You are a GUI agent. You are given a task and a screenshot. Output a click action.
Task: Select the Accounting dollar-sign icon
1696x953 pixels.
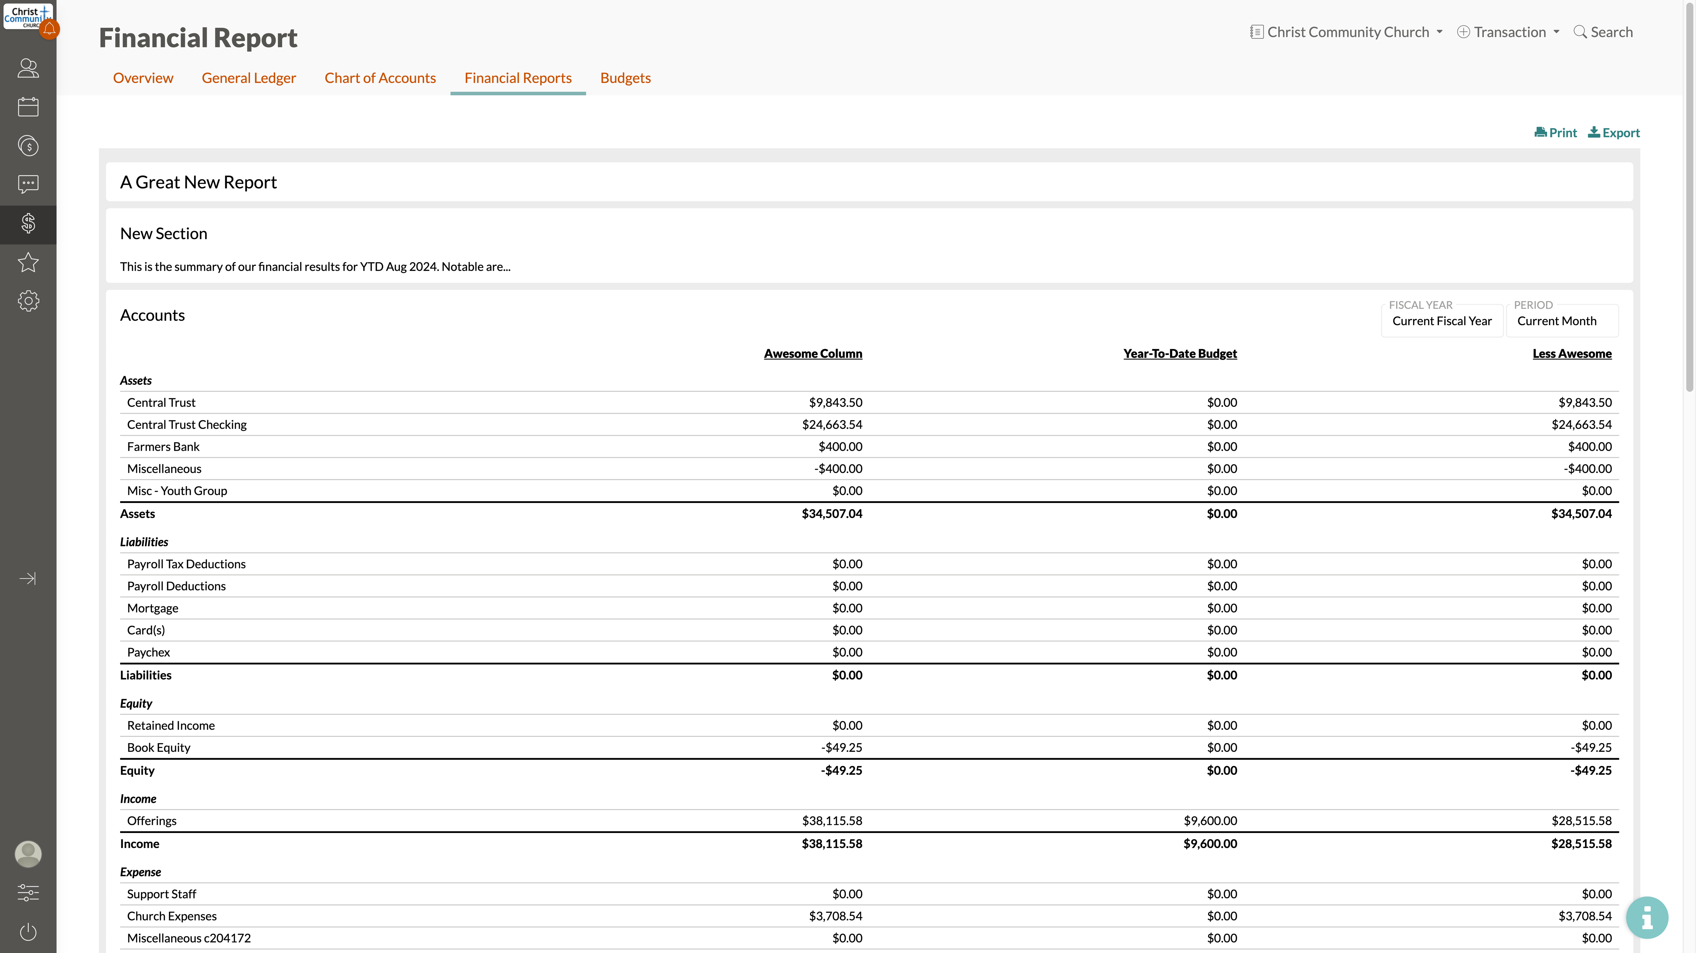(x=28, y=224)
